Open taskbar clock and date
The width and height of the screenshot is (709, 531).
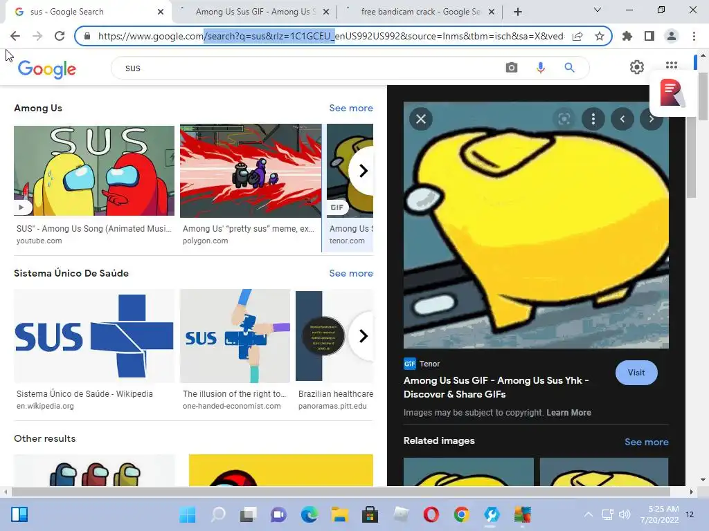[x=659, y=514]
